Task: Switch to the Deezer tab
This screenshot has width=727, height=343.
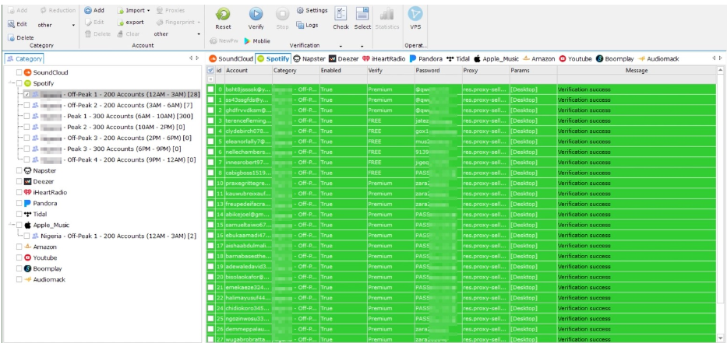Action: coord(344,59)
